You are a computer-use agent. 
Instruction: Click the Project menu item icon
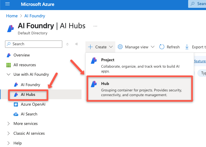point(94,61)
